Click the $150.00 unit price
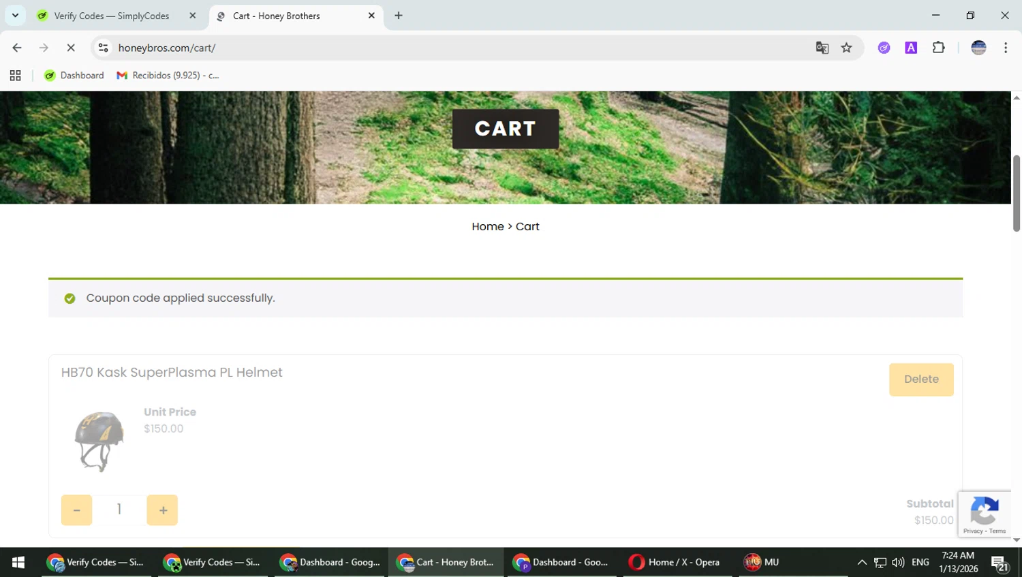1022x577 pixels. tap(164, 428)
